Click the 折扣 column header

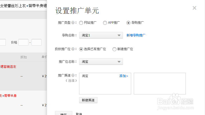pos(24,57)
